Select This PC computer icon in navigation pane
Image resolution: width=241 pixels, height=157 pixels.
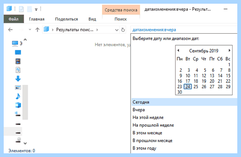pos(15,43)
